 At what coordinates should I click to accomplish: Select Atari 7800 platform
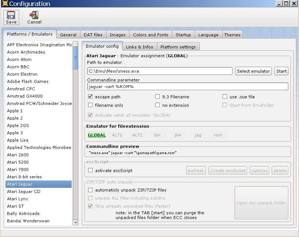pyautogui.click(x=39, y=169)
